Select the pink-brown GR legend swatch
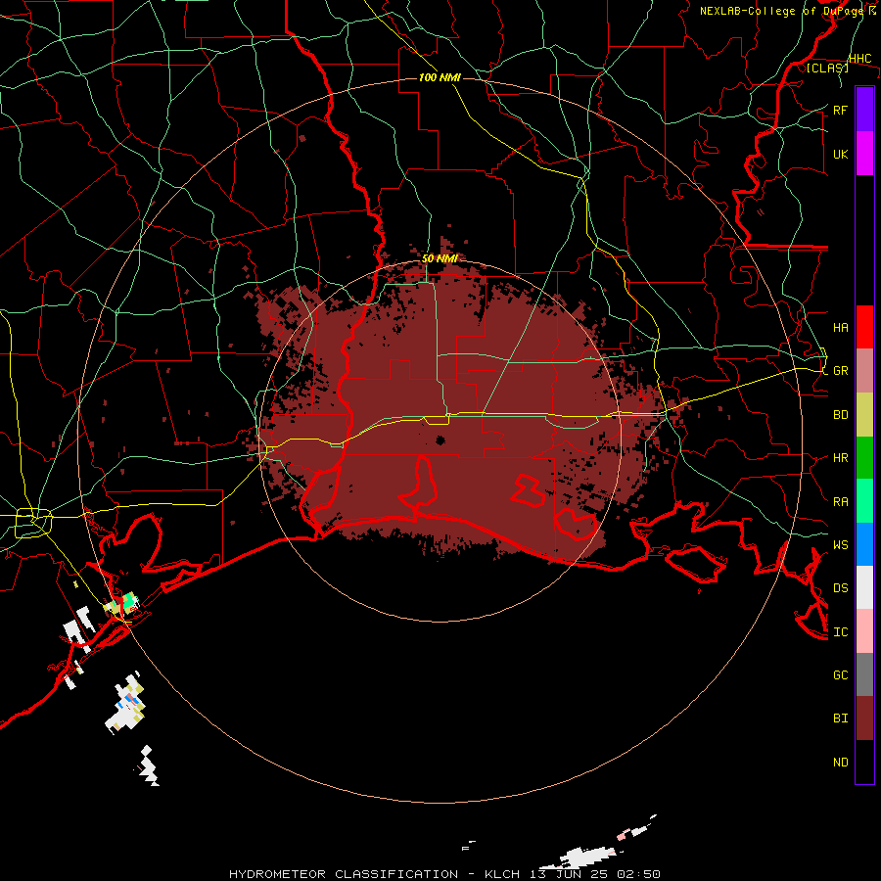 point(864,371)
